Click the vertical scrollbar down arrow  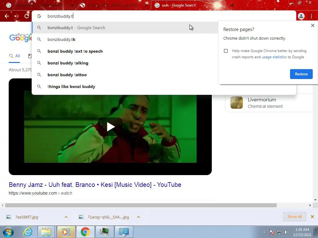point(315,200)
